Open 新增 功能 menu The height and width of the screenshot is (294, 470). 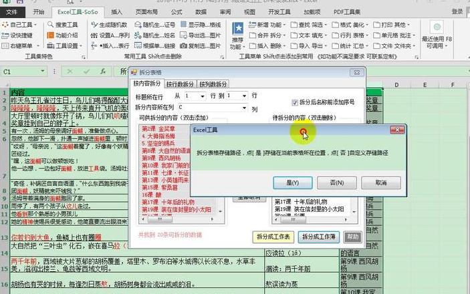tap(267, 25)
